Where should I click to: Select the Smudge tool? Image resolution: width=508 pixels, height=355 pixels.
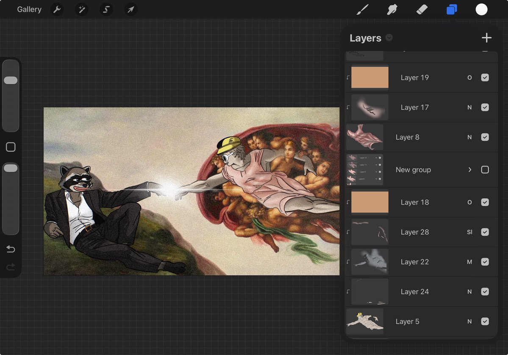392,9
